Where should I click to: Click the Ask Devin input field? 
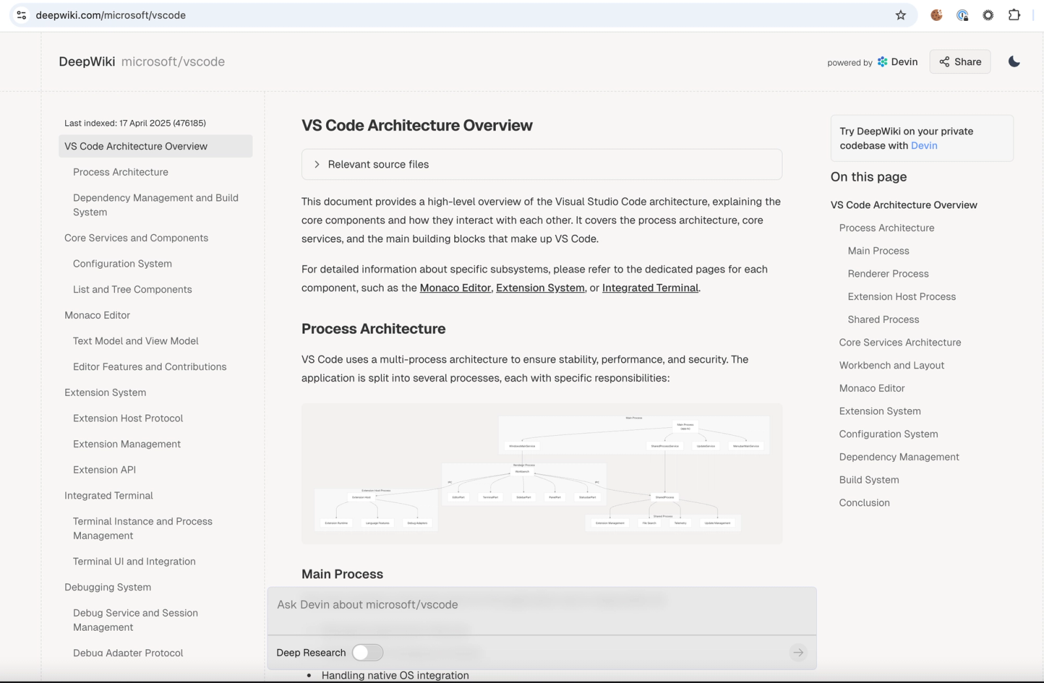(542, 605)
